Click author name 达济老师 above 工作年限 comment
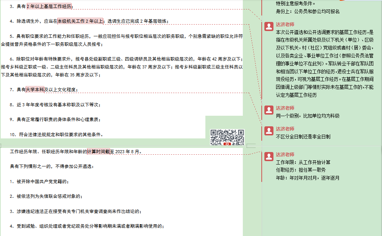This screenshot has height=236, width=382. point(285,155)
